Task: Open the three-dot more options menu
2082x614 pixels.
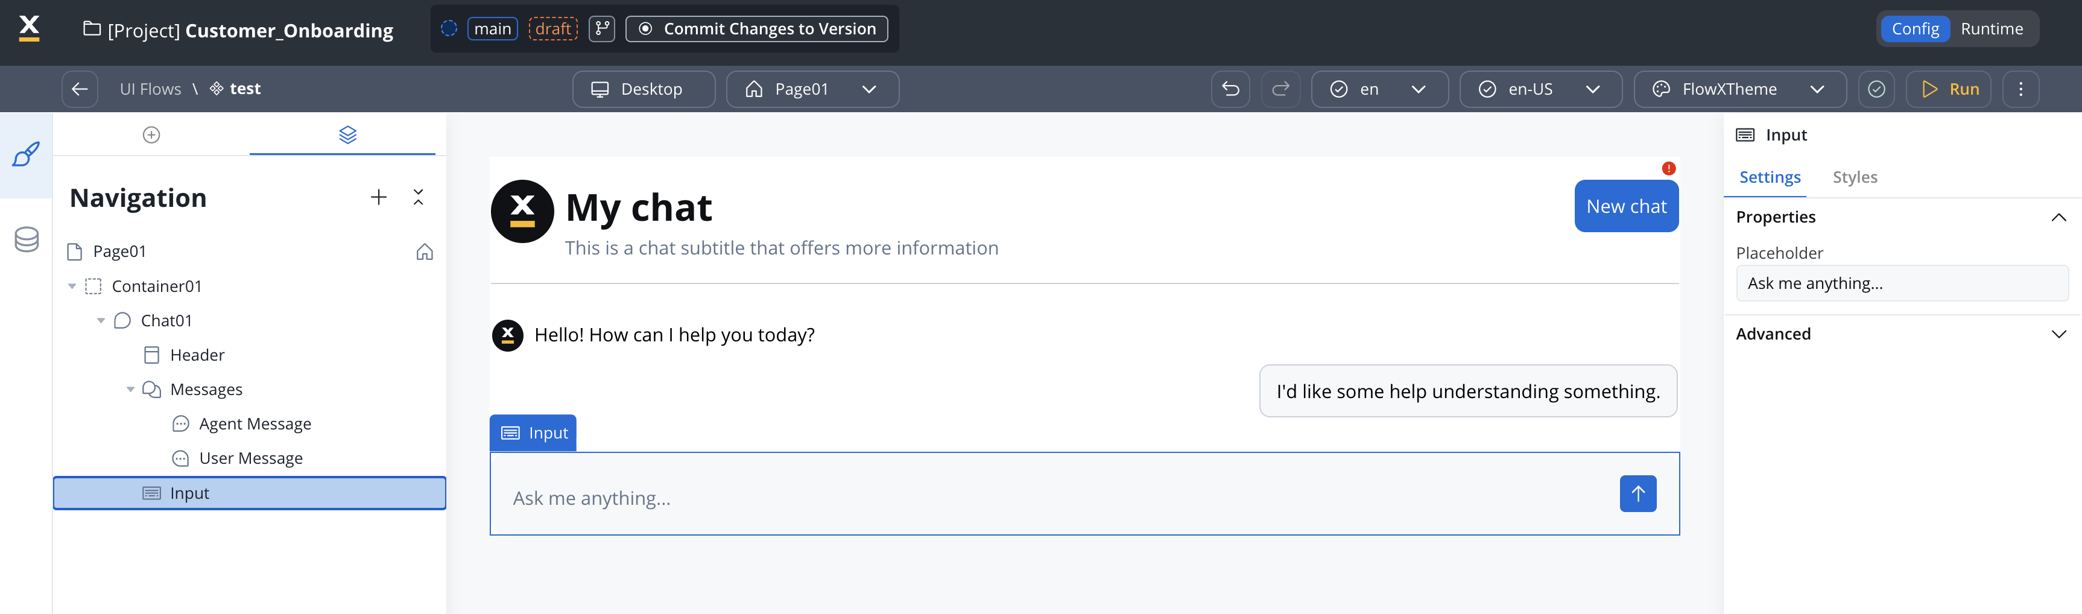Action: click(x=2020, y=89)
